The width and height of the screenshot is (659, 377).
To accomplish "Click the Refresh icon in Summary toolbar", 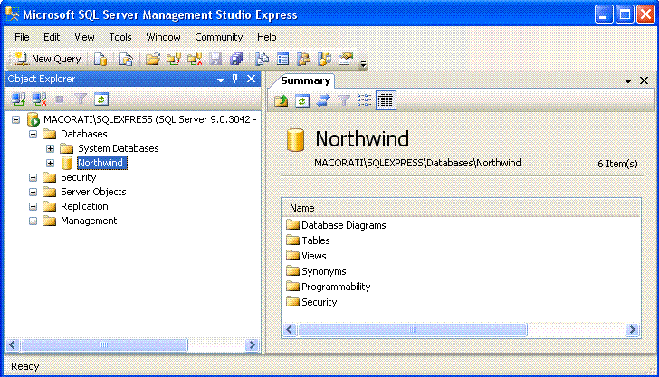I will click(x=302, y=100).
